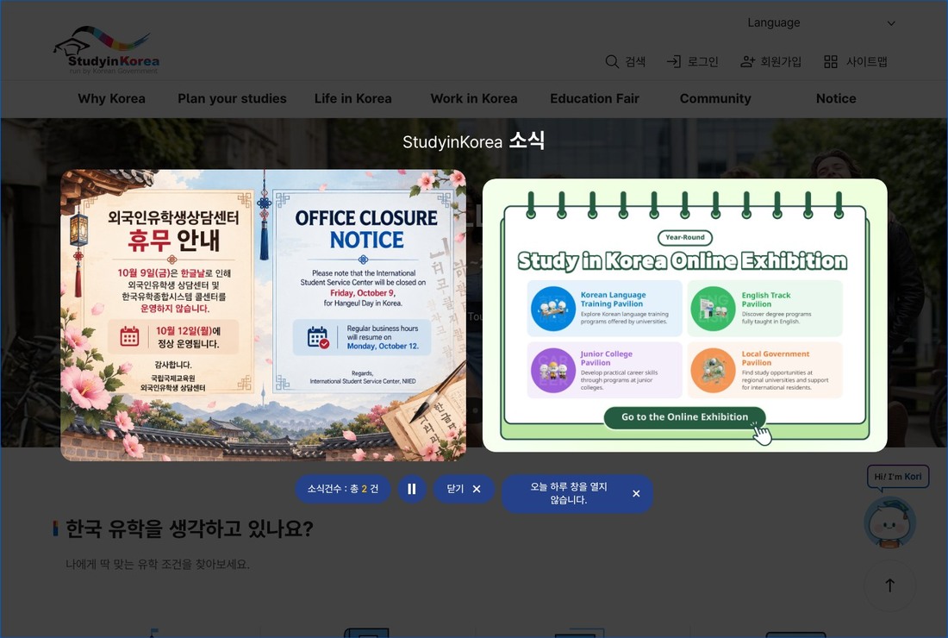Open the Why Korea menu

[112, 98]
